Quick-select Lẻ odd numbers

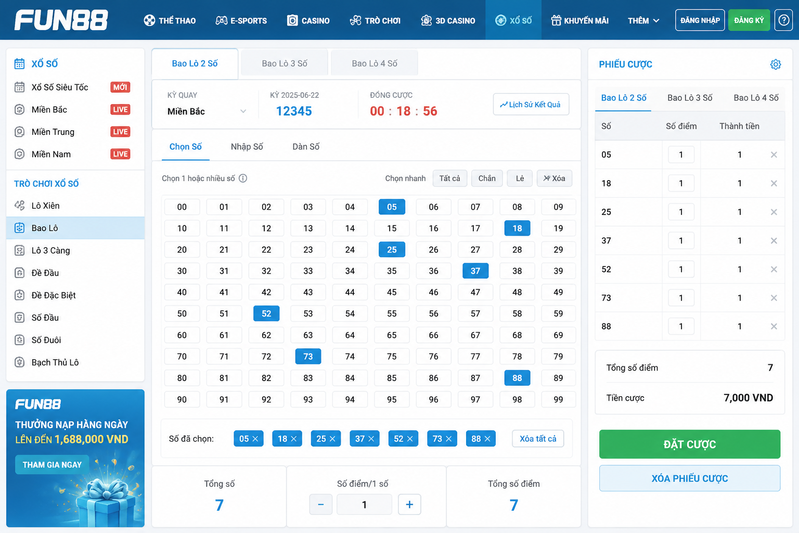[520, 178]
